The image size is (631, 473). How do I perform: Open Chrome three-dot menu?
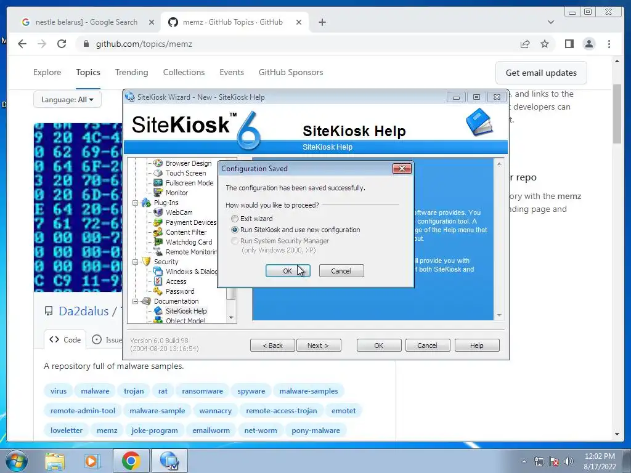609,44
